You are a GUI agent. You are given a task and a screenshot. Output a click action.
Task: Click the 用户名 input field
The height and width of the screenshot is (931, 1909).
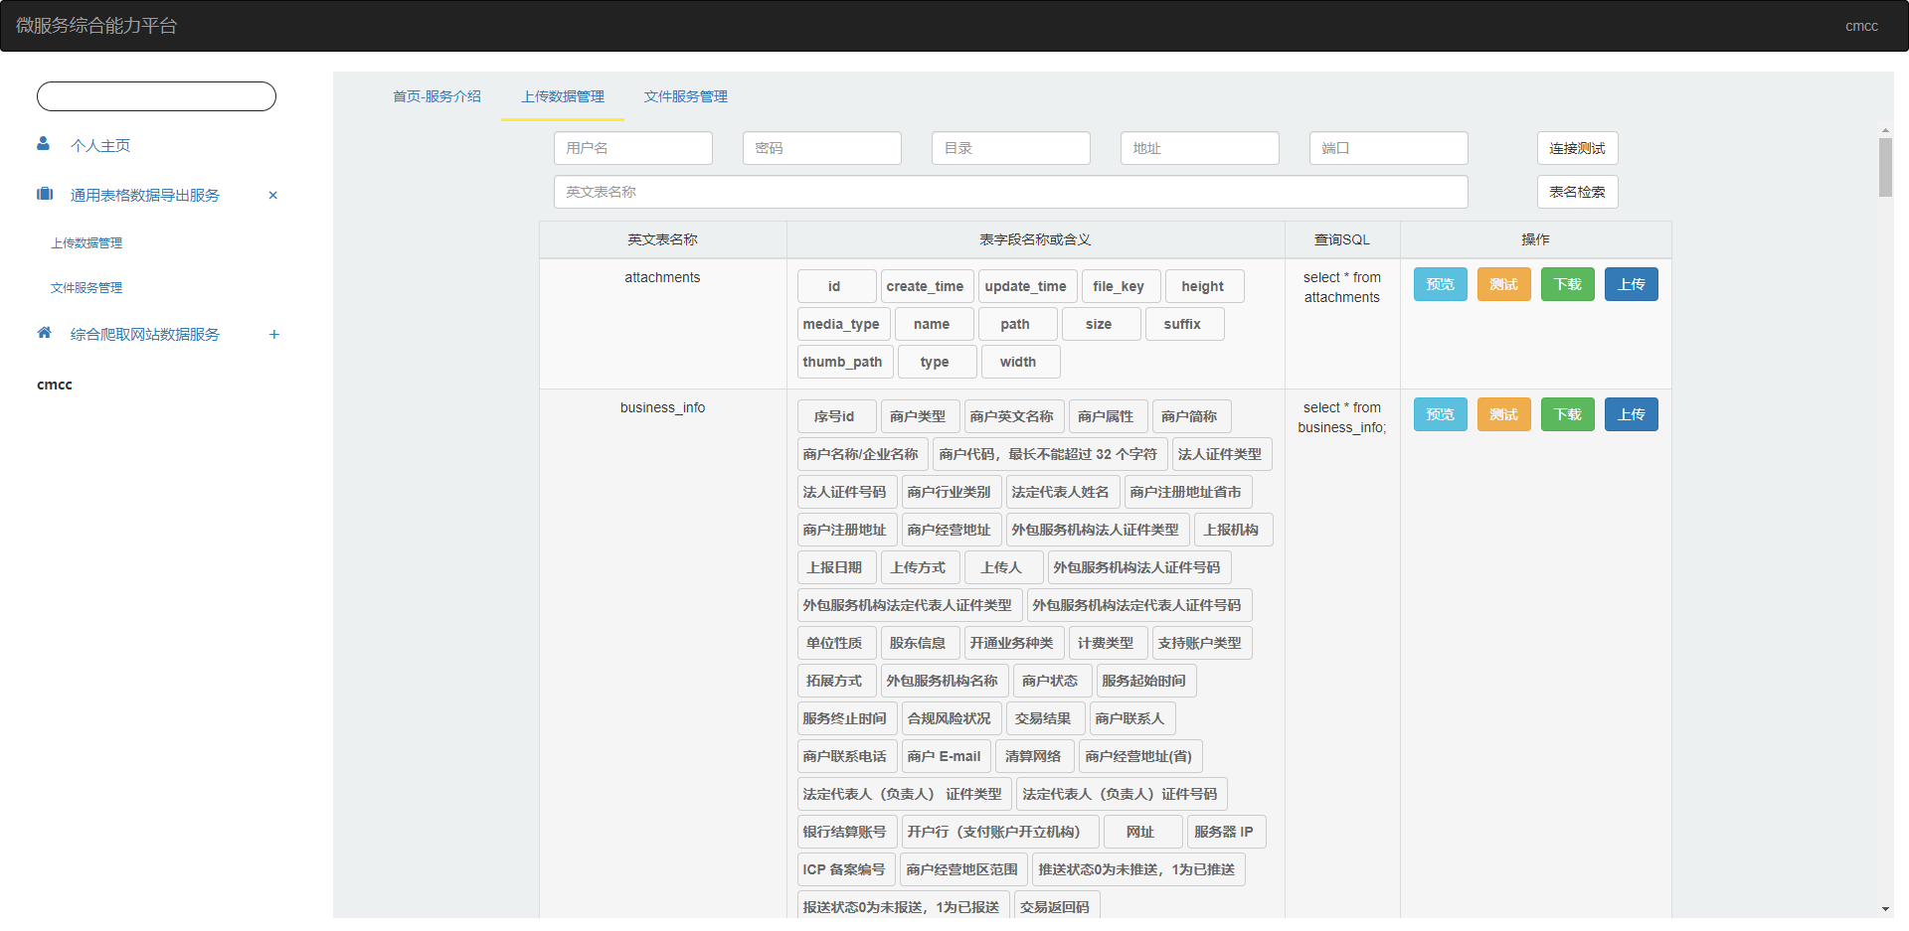pyautogui.click(x=632, y=148)
